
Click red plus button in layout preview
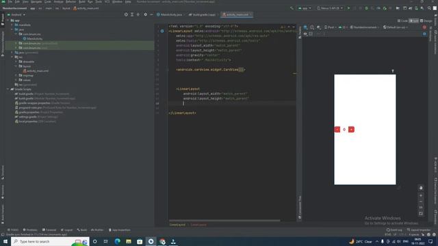pyautogui.click(x=351, y=129)
